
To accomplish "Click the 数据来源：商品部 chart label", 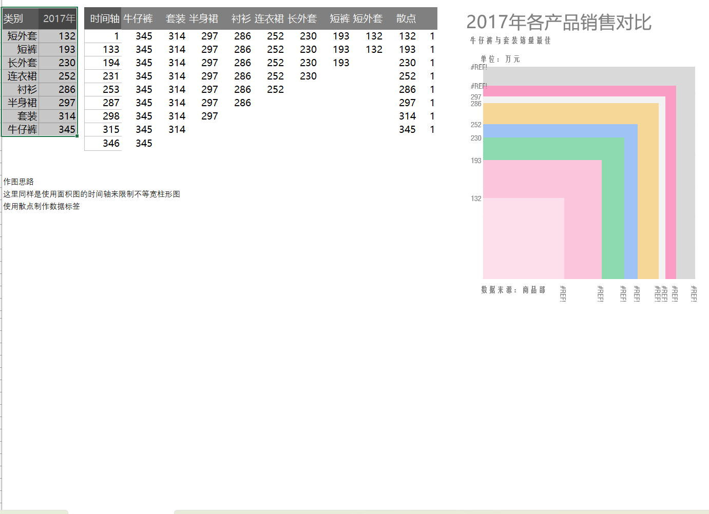I will [x=513, y=290].
